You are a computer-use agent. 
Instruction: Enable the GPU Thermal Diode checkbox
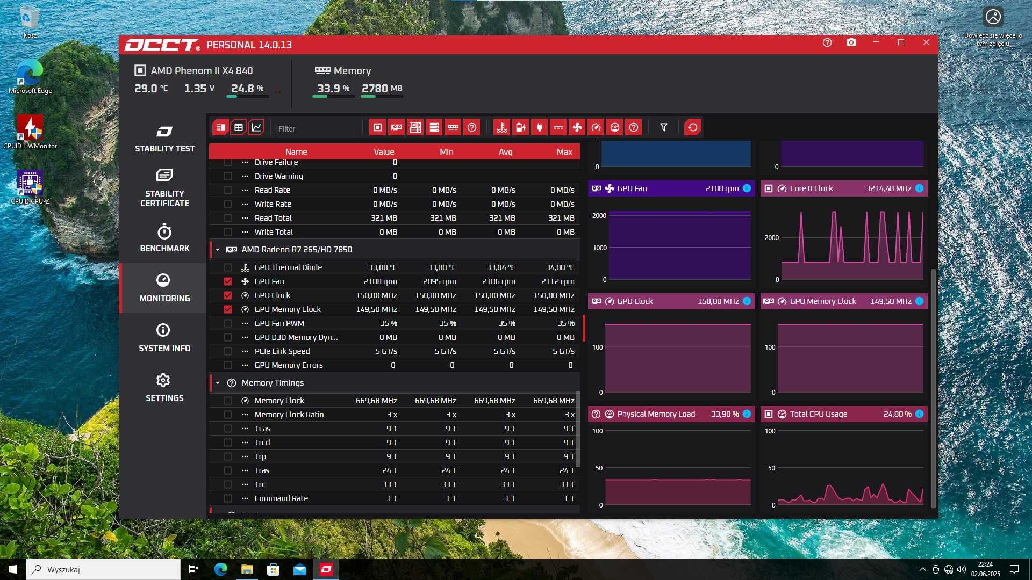point(228,267)
